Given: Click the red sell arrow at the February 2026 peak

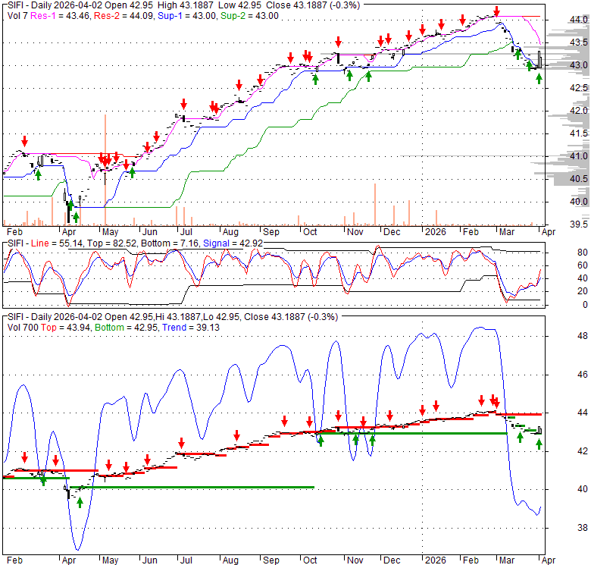Looking at the screenshot, I should (x=496, y=11).
